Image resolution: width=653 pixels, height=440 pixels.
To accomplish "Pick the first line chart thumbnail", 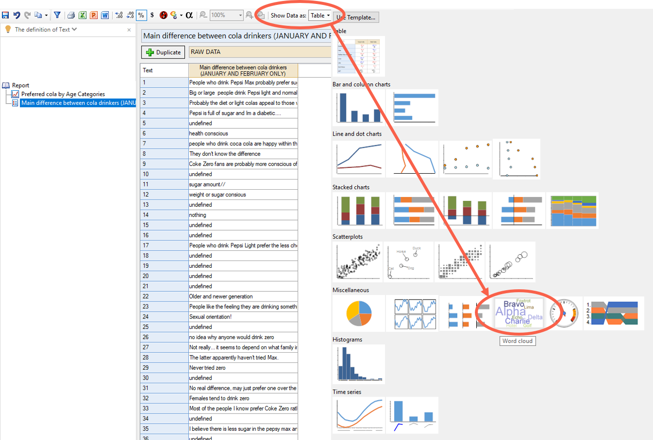I will tap(359, 158).
